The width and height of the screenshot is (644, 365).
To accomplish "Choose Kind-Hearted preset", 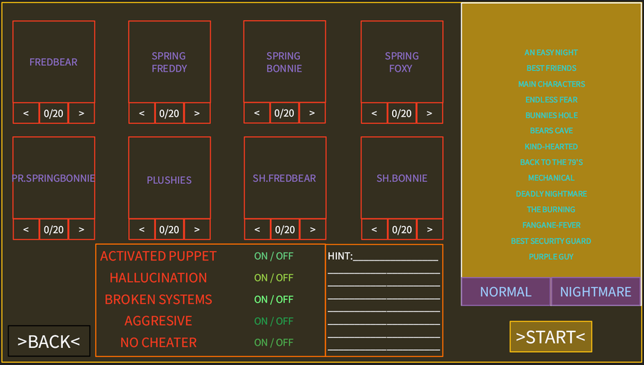I will click(551, 147).
